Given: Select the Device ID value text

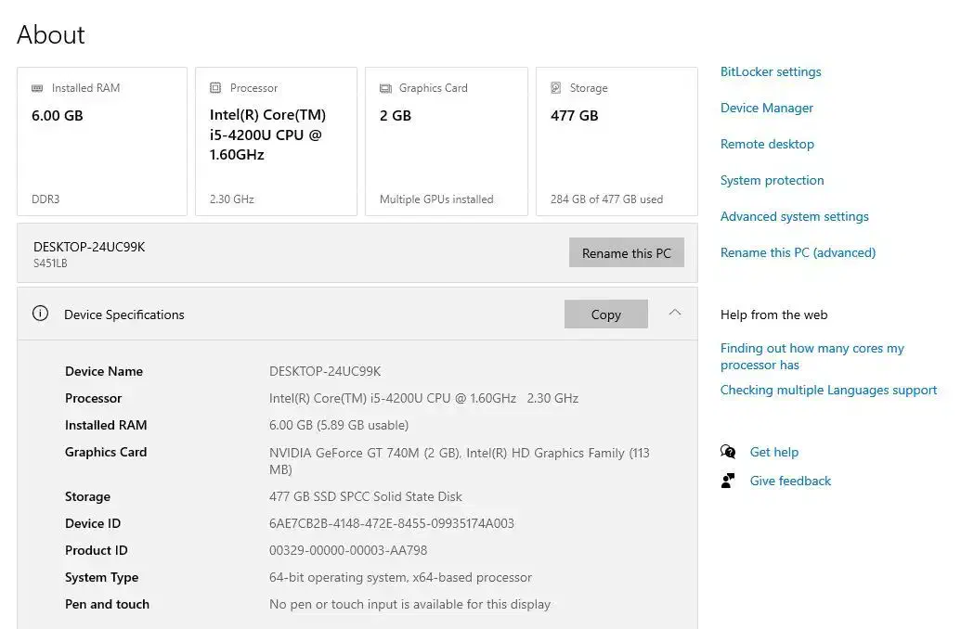Looking at the screenshot, I should tap(391, 523).
